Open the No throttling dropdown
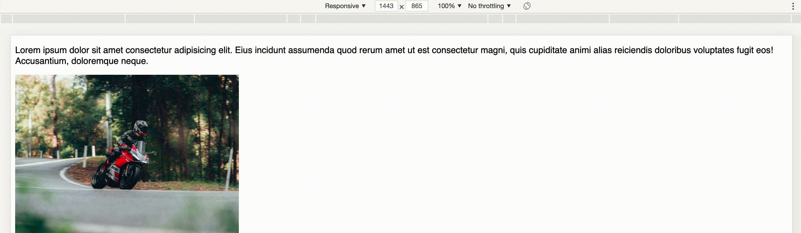Screen dimensions: 801x233 (489, 6)
